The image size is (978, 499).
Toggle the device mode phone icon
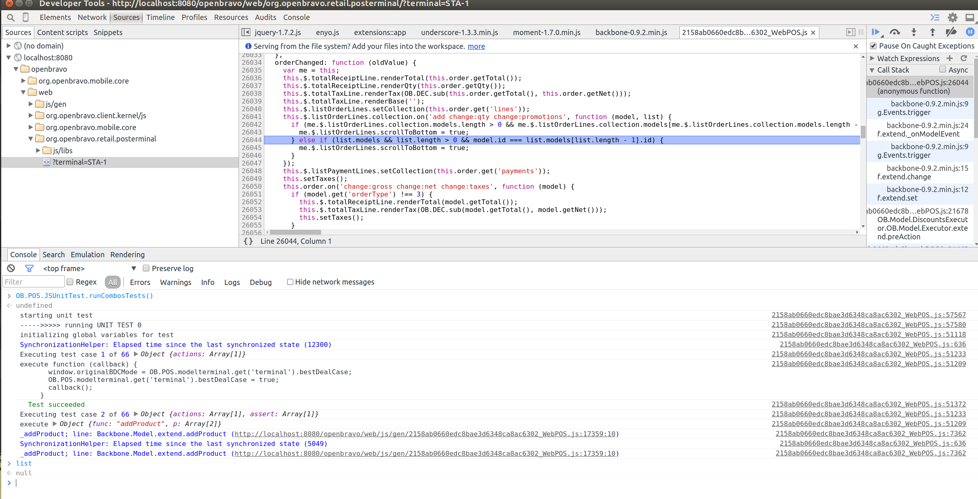(25, 18)
